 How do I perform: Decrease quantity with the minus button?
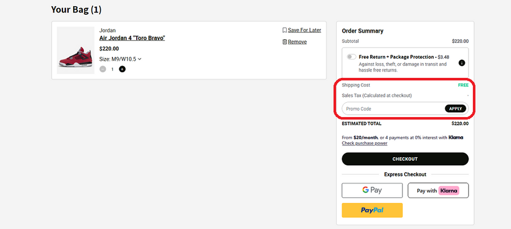103,69
